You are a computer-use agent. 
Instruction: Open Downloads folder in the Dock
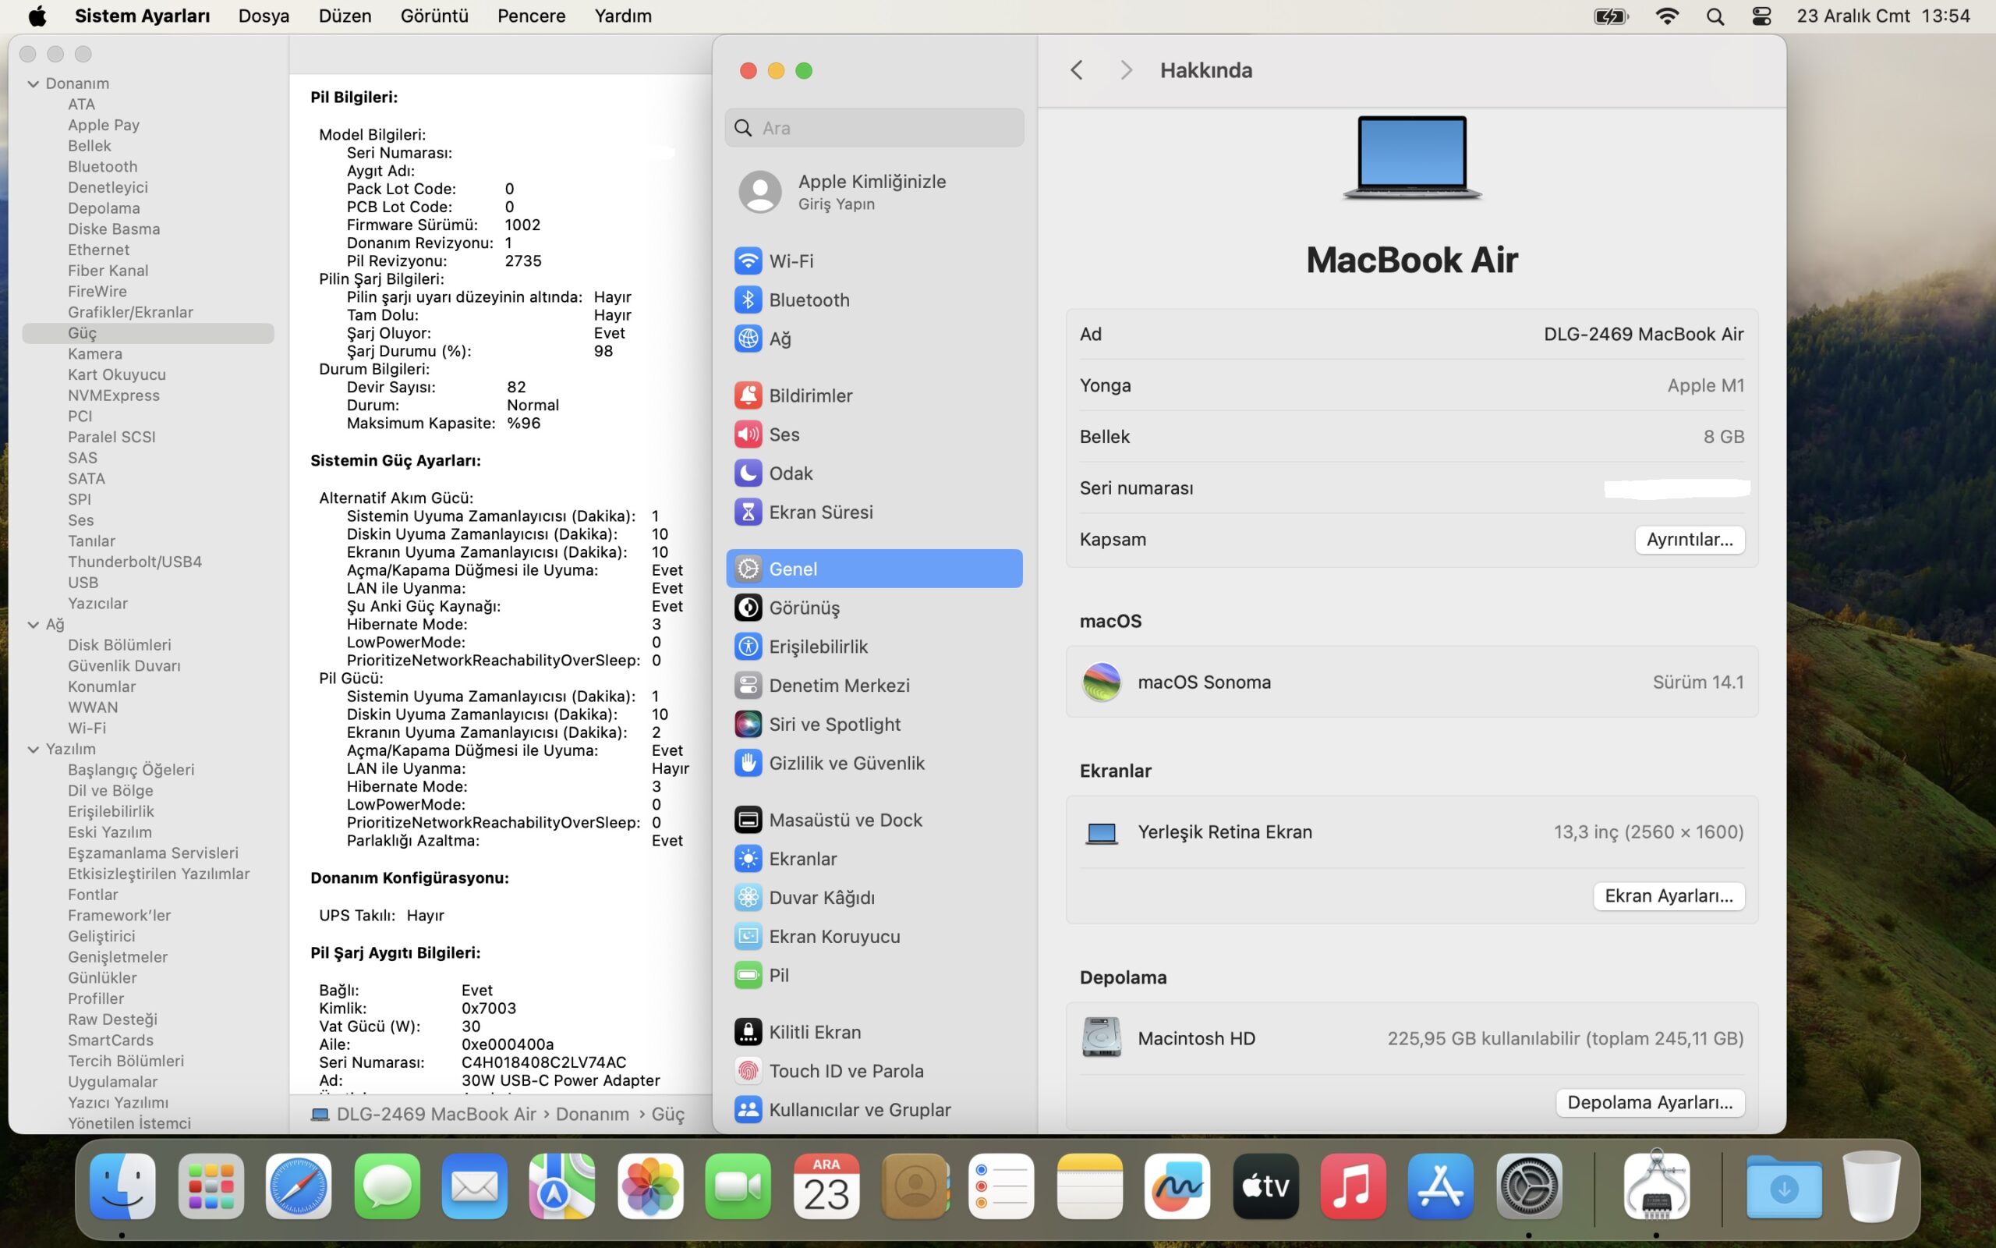click(x=1783, y=1186)
